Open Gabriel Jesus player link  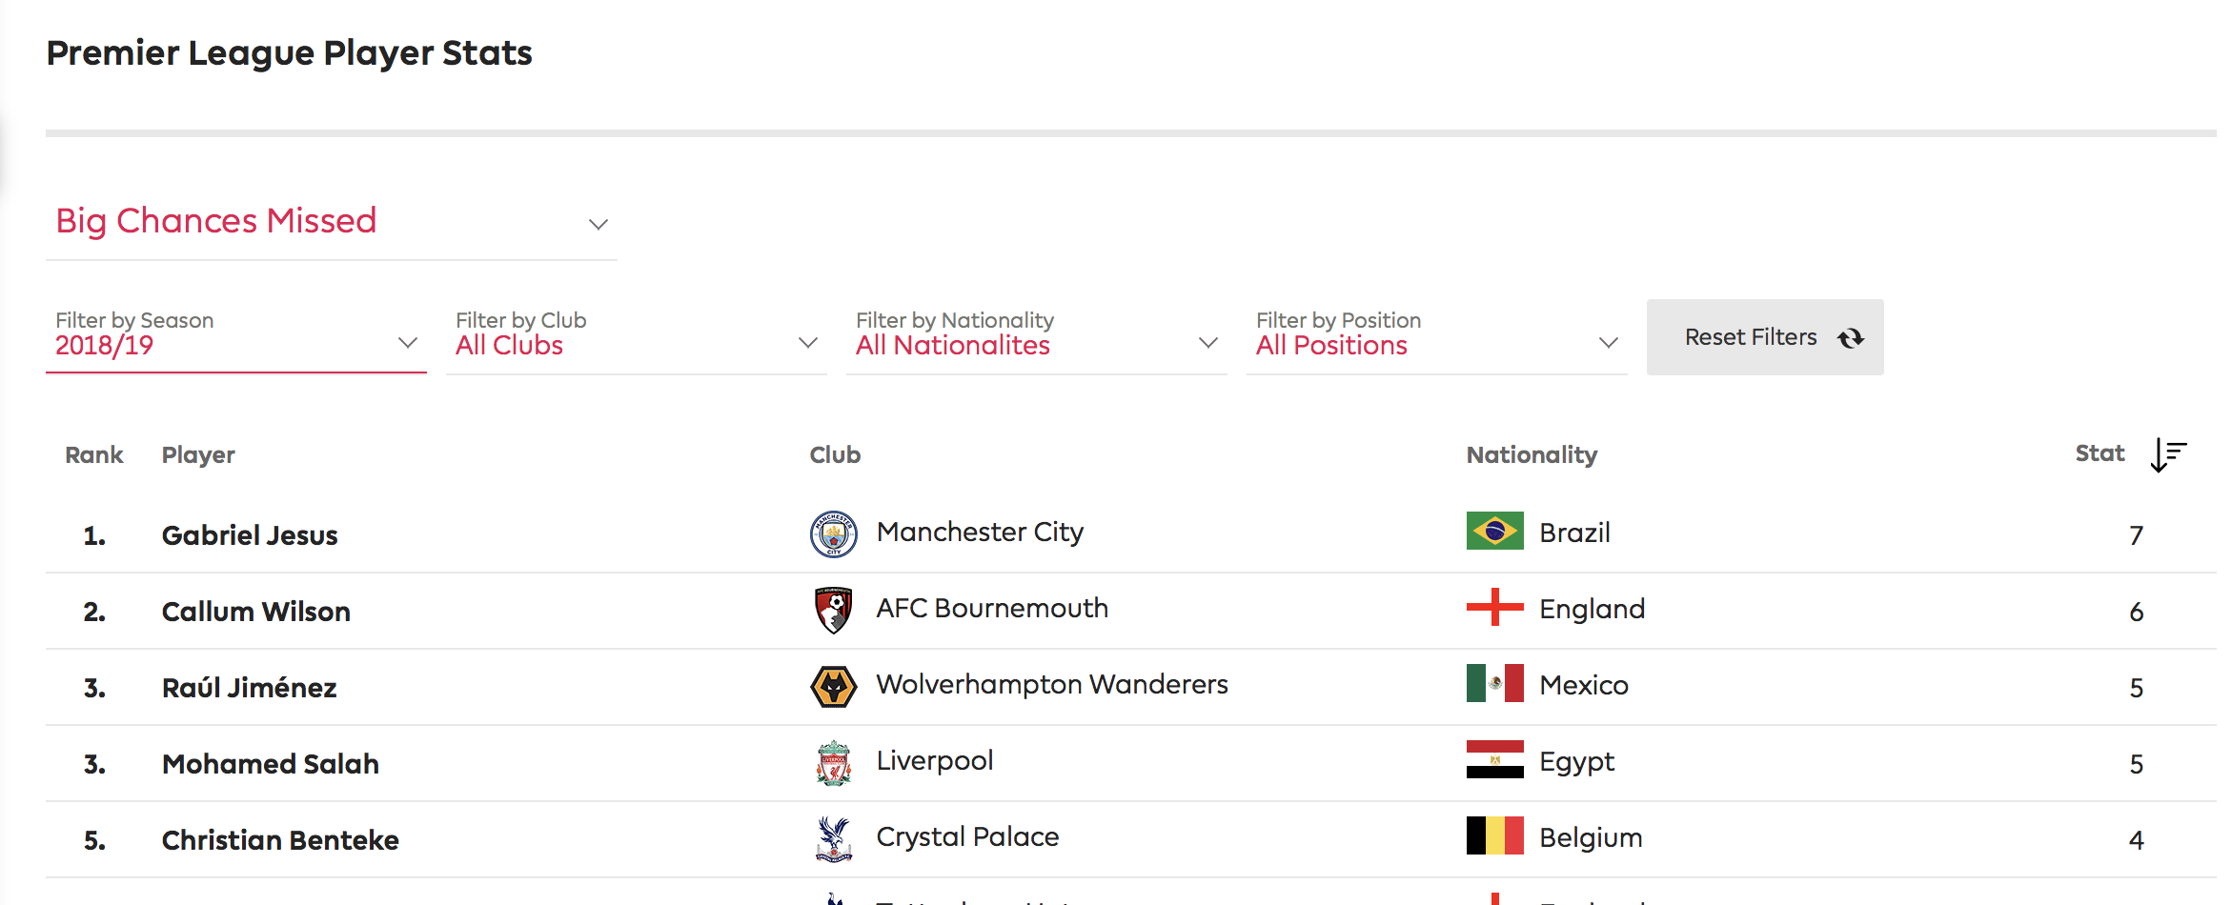point(250,535)
